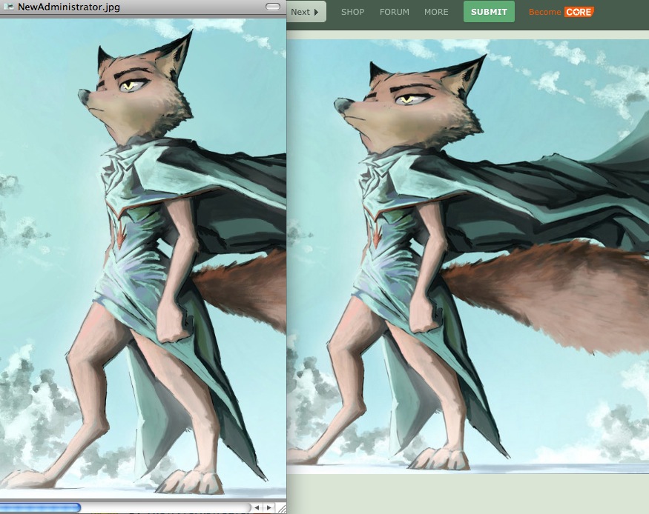The image size is (649, 514).
Task: Click the blue horizontal scrollbar thumb
Action: click(40, 507)
